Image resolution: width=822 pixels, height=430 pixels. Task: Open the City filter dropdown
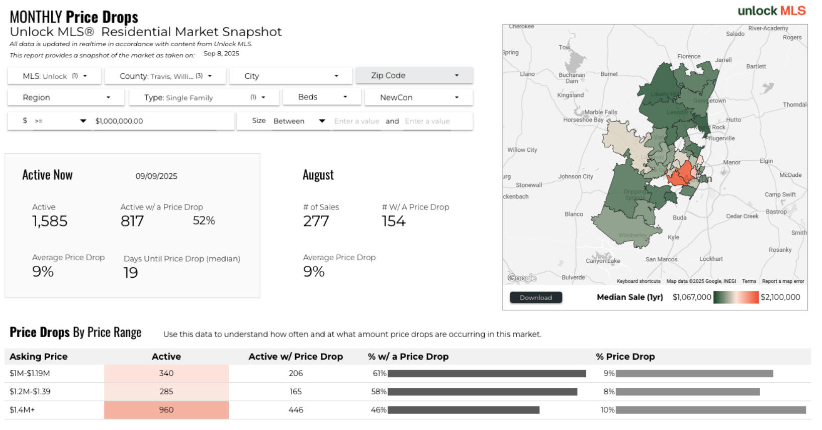click(x=291, y=76)
